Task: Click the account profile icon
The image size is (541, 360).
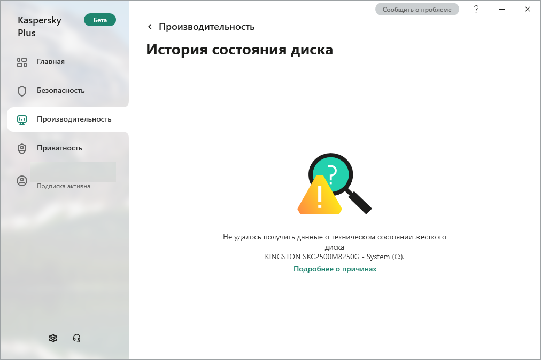Action: [x=22, y=181]
